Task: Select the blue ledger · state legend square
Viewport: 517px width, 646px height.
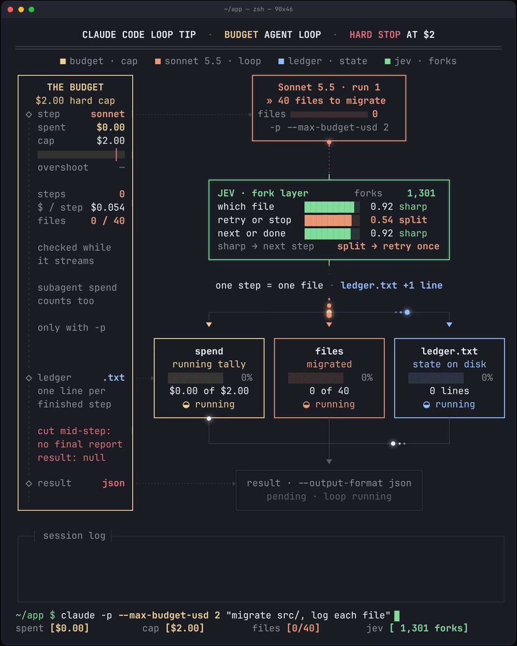Action: pyautogui.click(x=281, y=61)
